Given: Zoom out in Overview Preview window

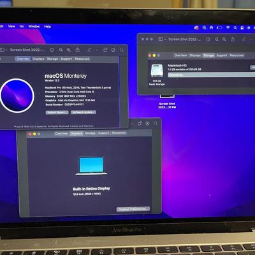Looking at the screenshot, I should (x=61, y=50).
